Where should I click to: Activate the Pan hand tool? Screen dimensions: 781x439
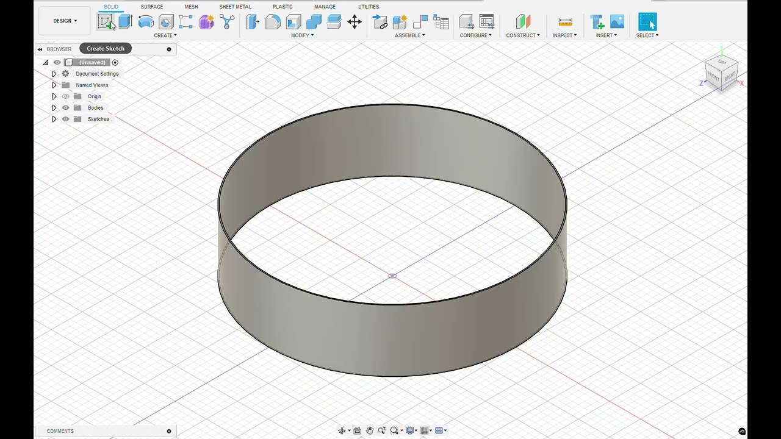click(x=370, y=430)
